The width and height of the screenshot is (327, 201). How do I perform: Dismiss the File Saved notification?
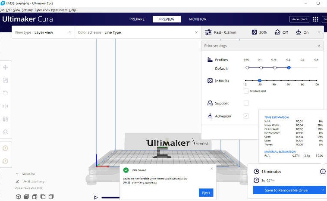[212, 169]
